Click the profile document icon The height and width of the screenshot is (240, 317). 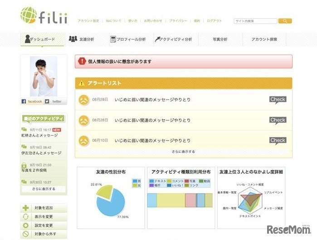point(113,39)
